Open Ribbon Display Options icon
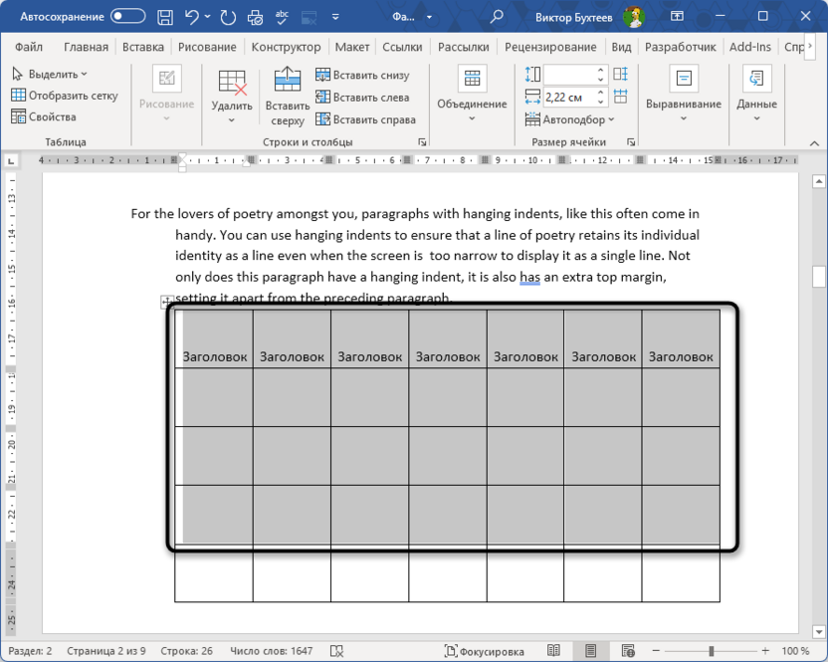Screen dimensions: 828x662 pyautogui.click(x=677, y=16)
